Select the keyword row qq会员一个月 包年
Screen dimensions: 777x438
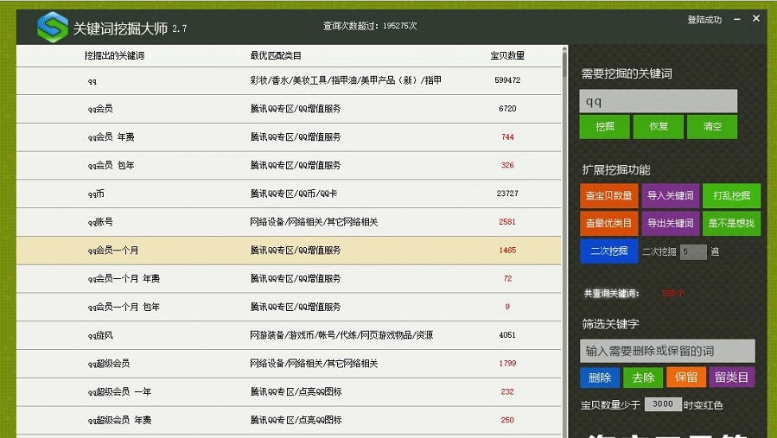289,307
